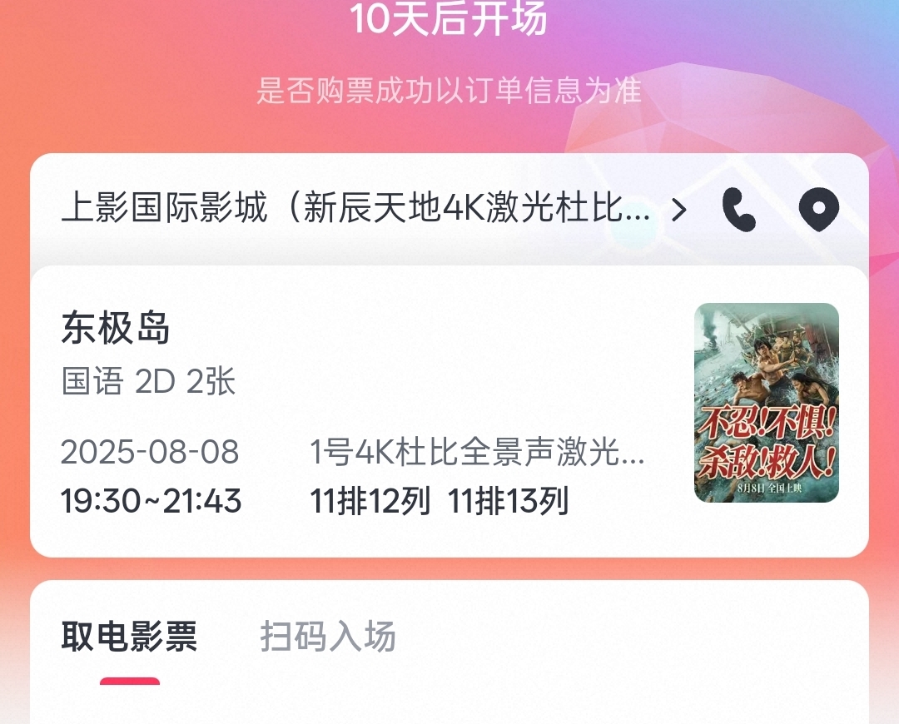Tap the date 2025-08-08

(150, 452)
